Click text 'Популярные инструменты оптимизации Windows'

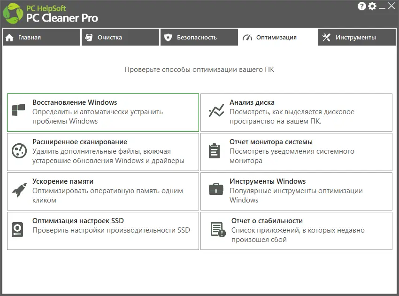[x=296, y=195]
